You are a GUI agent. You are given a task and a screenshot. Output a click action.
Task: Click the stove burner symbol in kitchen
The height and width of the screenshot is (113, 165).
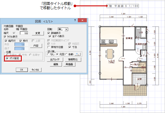103,41
